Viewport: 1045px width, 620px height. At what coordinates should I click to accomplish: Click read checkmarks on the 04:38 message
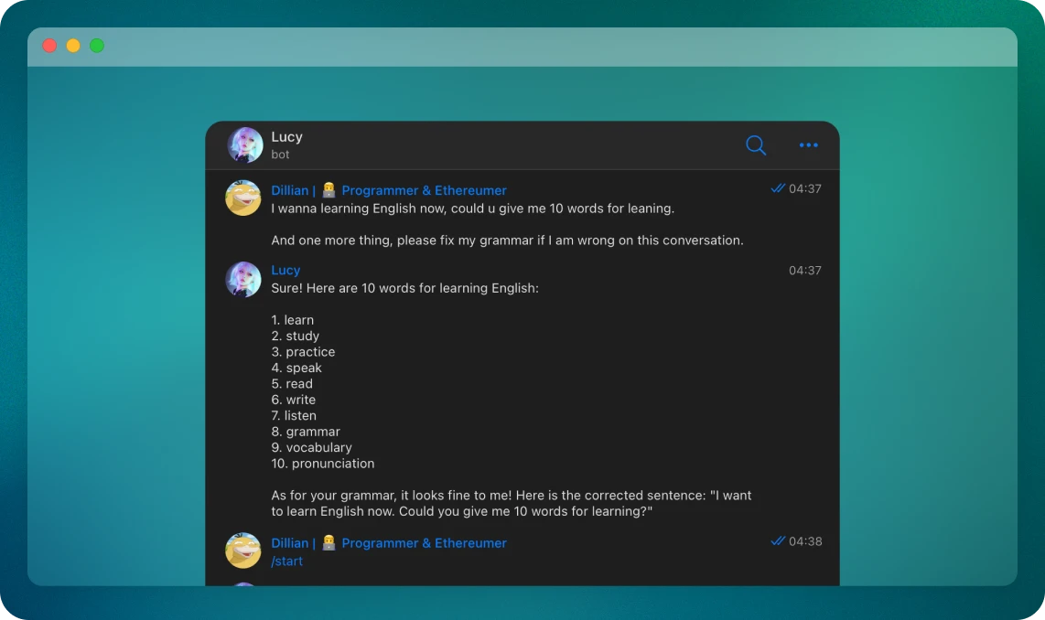coord(778,540)
